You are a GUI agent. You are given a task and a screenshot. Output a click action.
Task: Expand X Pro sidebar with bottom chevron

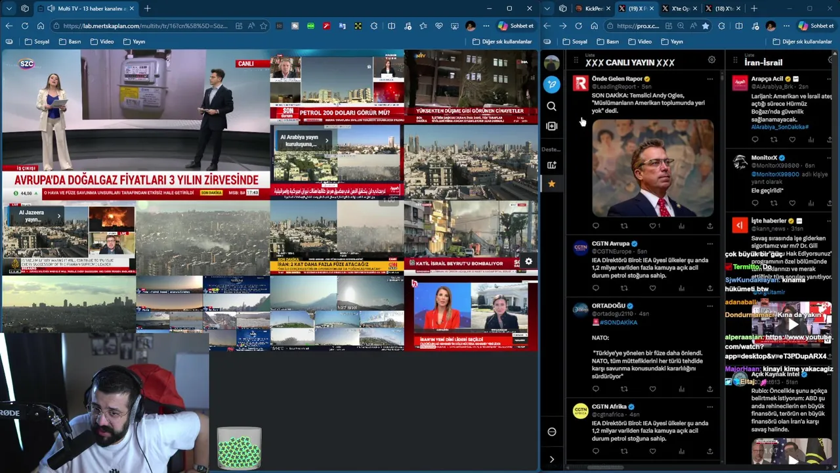(x=552, y=459)
